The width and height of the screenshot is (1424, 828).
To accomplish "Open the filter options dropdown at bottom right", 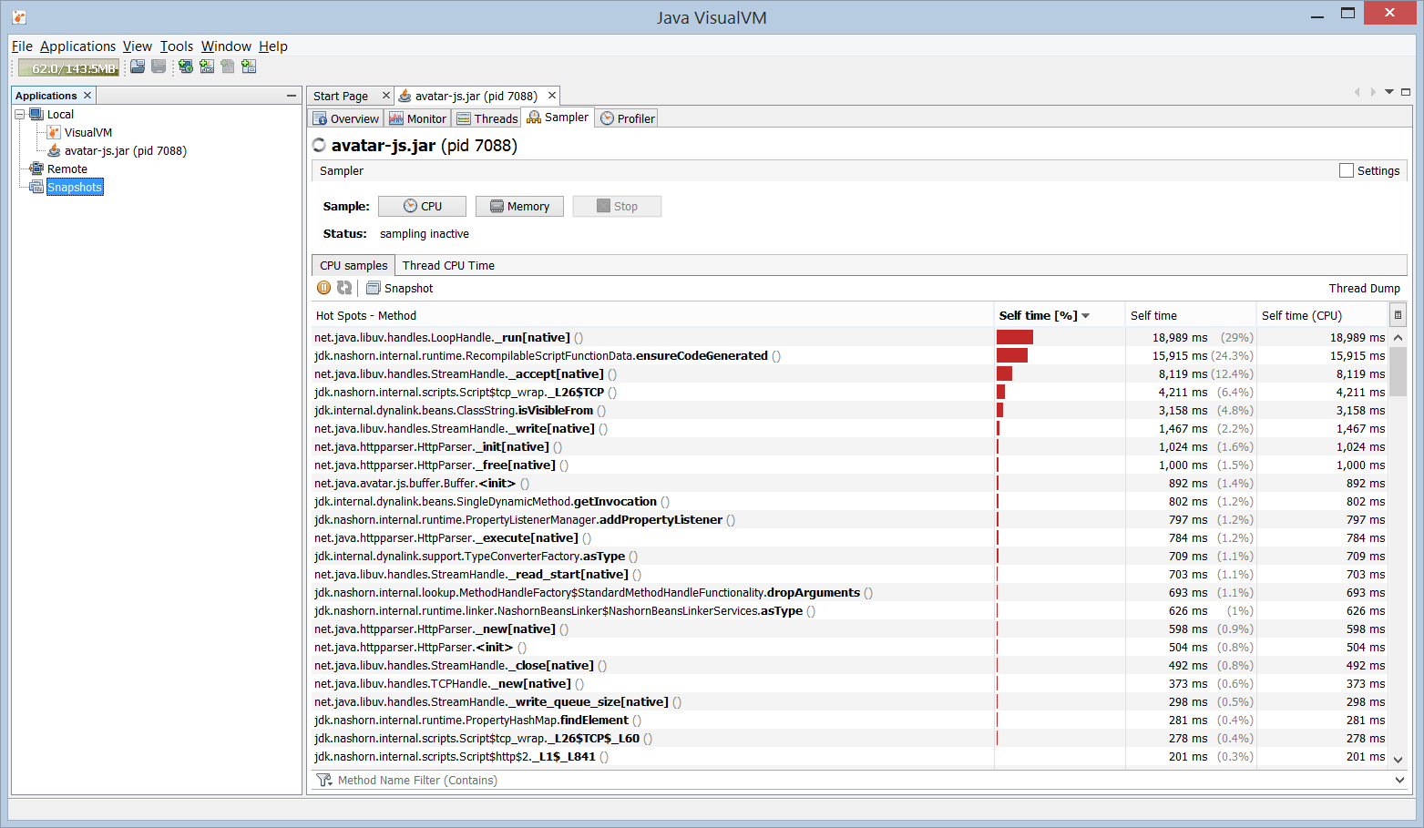I will 1399,780.
